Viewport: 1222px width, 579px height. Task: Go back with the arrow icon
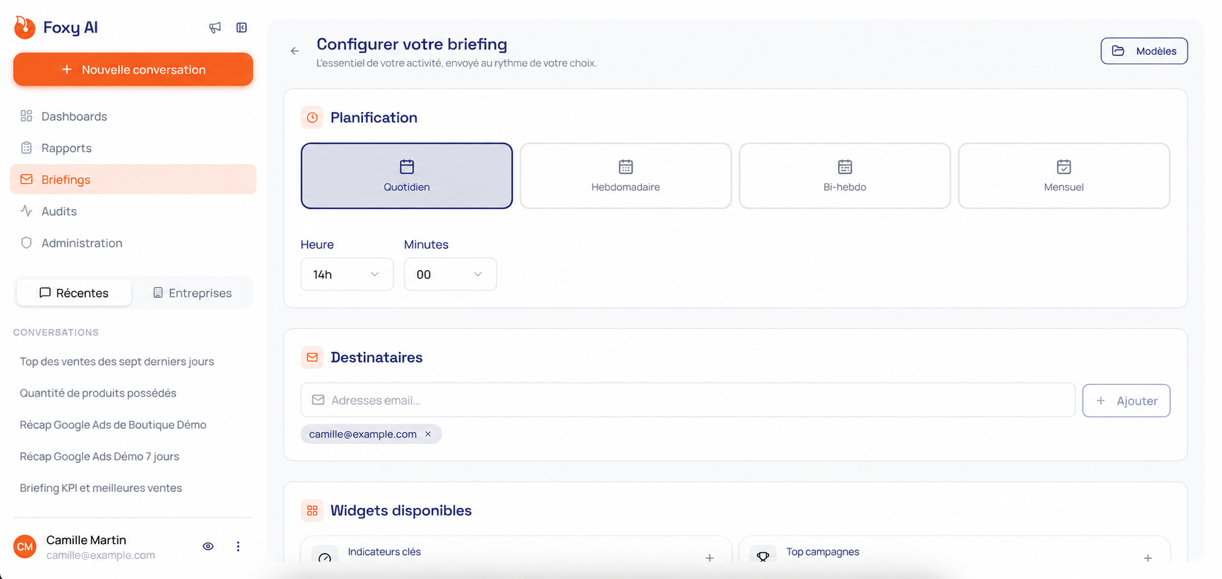(295, 51)
